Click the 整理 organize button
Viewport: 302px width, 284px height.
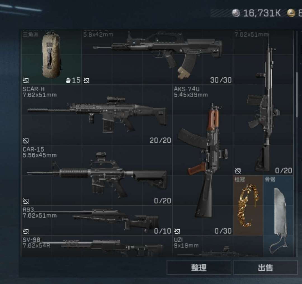199,267
